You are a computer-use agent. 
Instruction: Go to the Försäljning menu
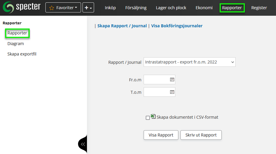[x=136, y=8]
